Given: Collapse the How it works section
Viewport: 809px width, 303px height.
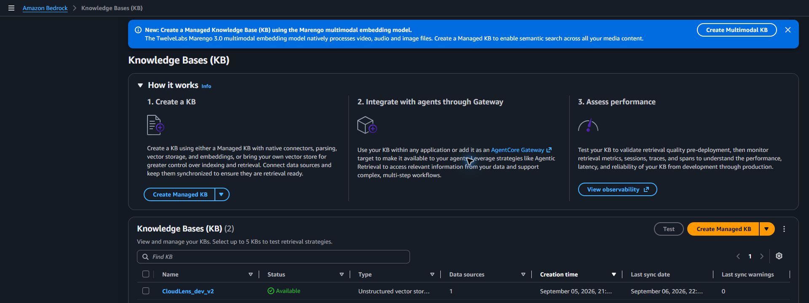Looking at the screenshot, I should coord(140,85).
